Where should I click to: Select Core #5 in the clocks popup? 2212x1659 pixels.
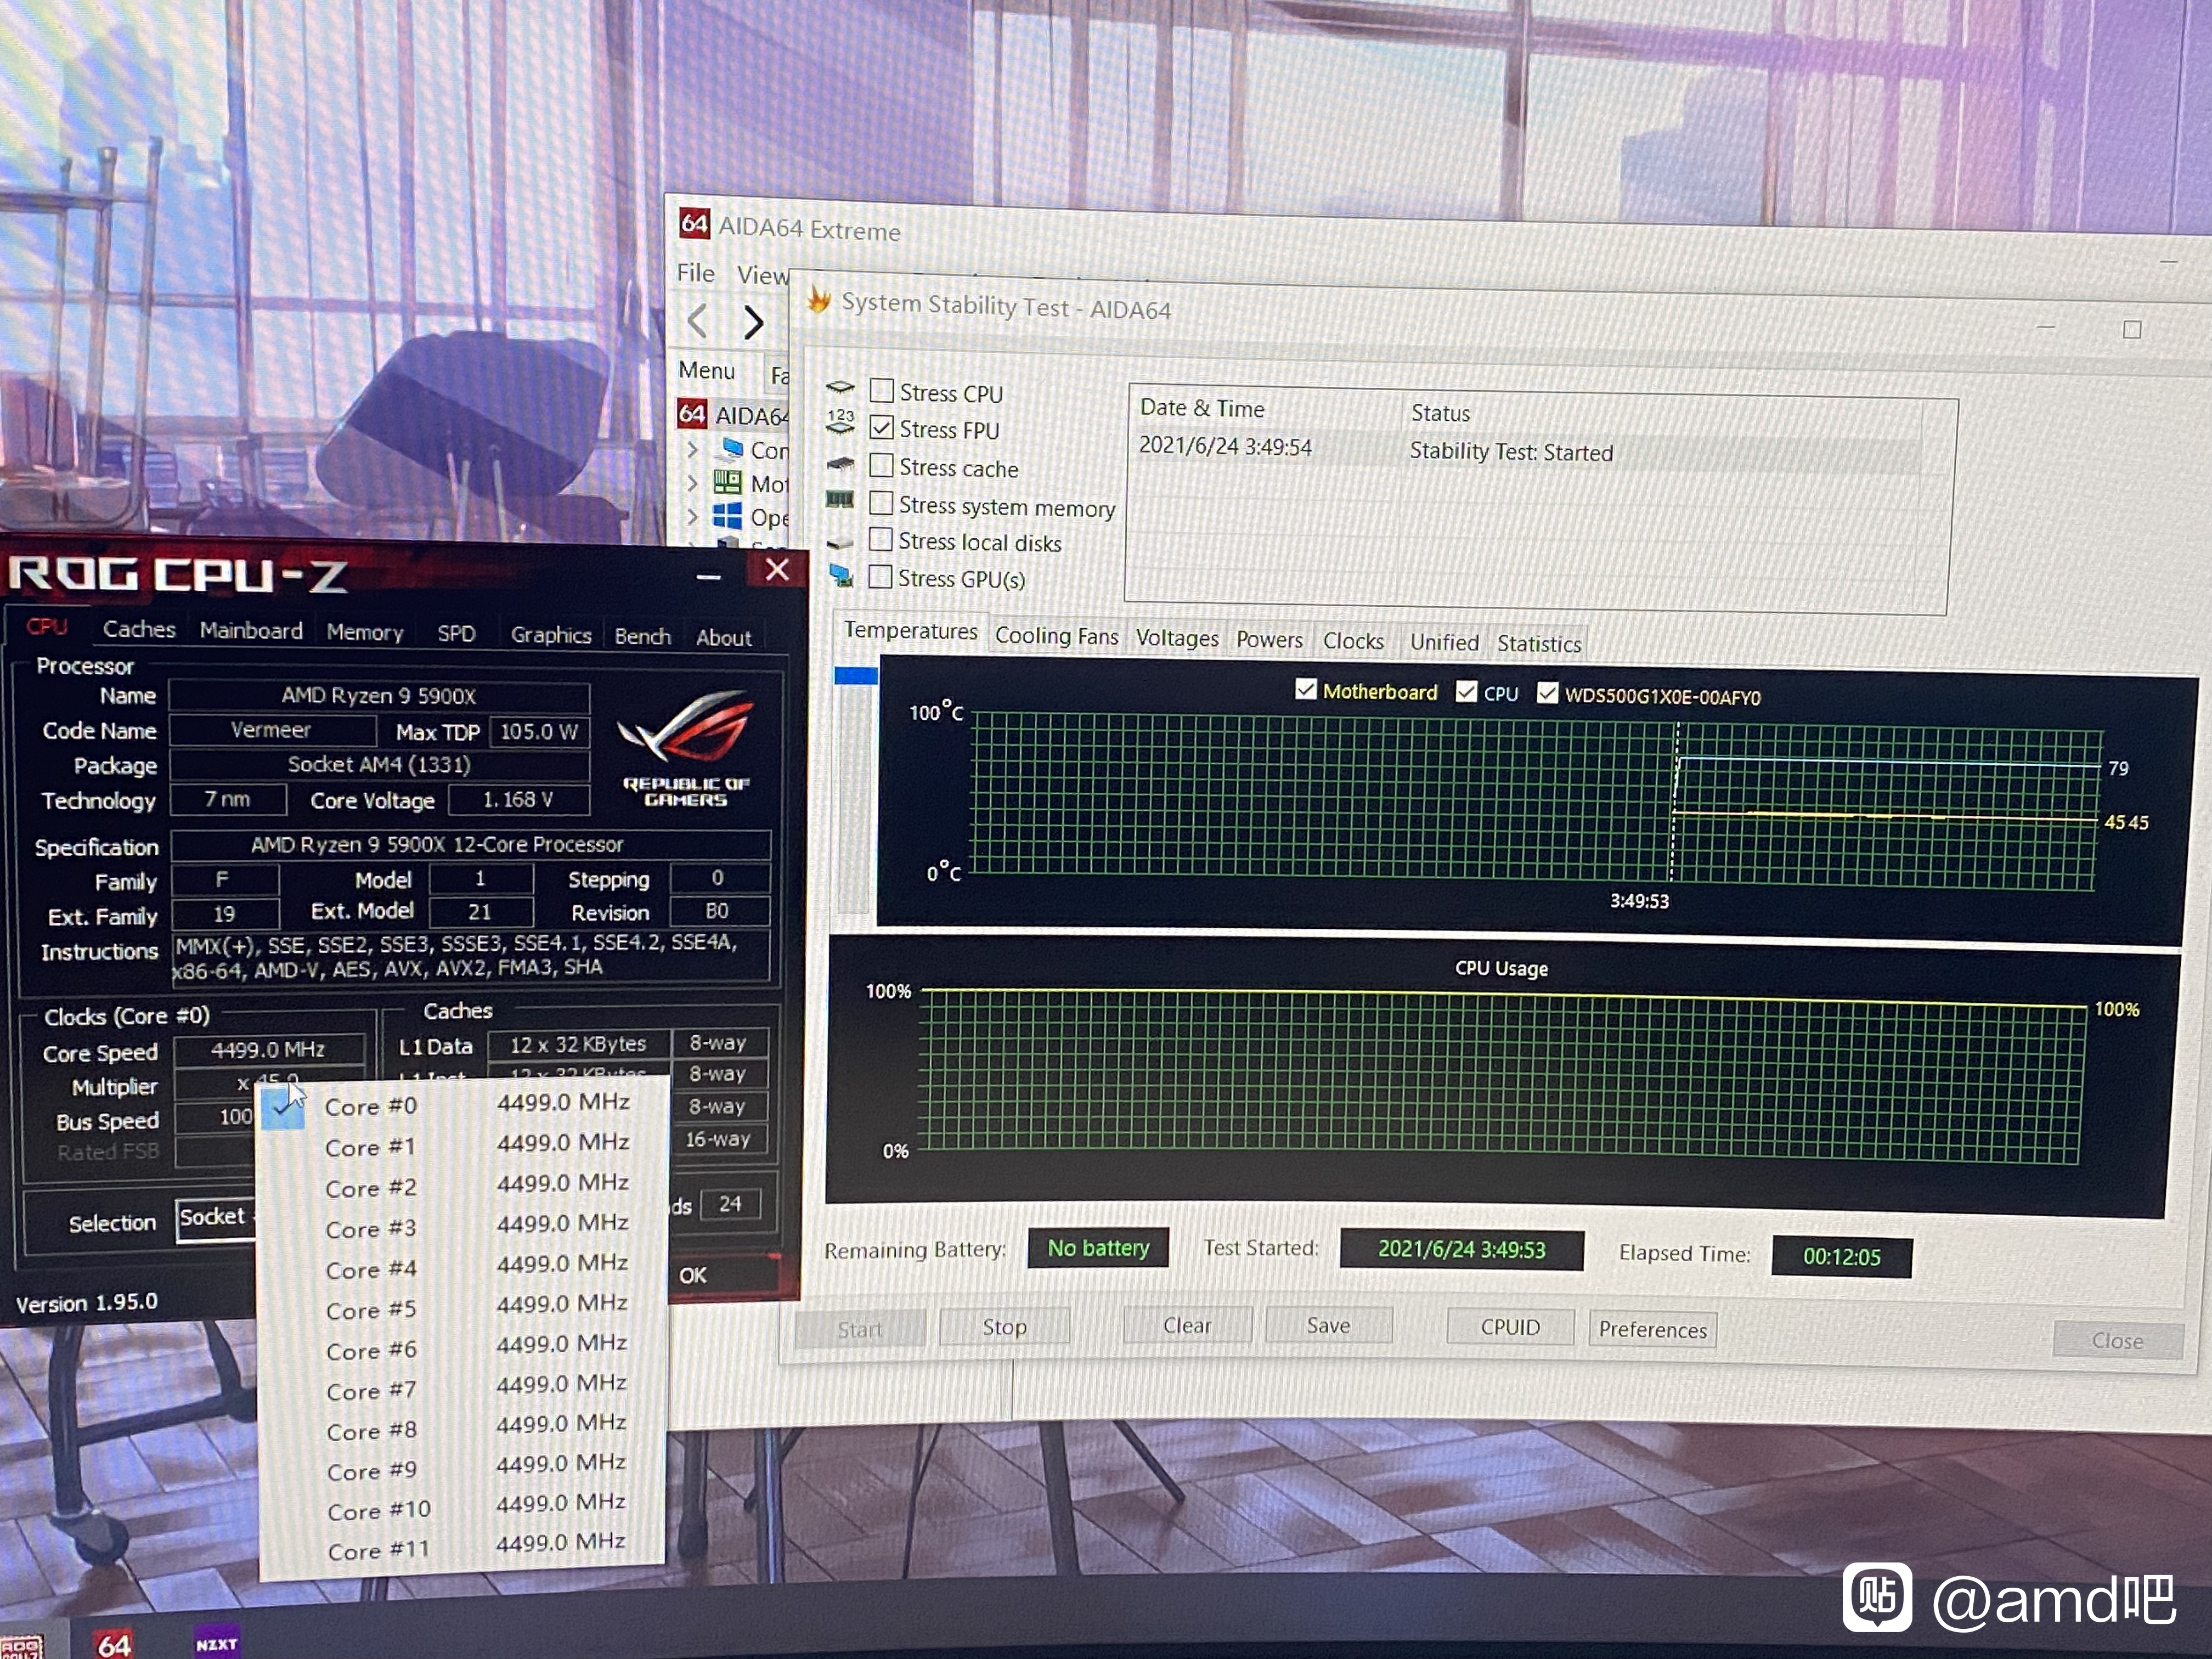click(x=462, y=1307)
